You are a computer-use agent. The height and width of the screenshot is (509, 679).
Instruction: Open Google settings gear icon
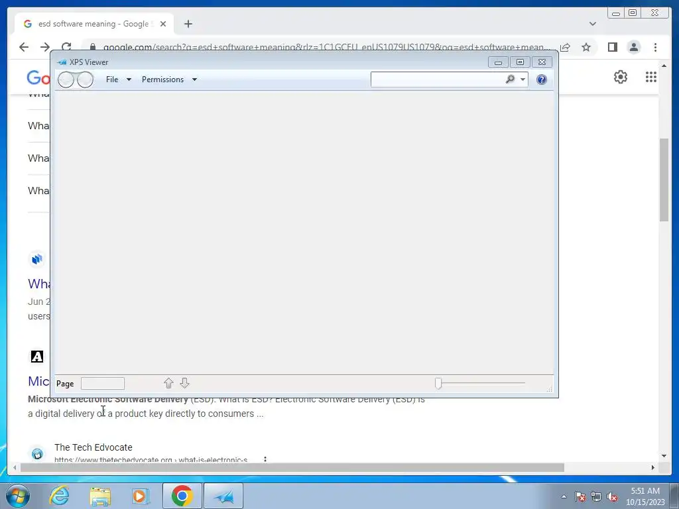pyautogui.click(x=620, y=77)
